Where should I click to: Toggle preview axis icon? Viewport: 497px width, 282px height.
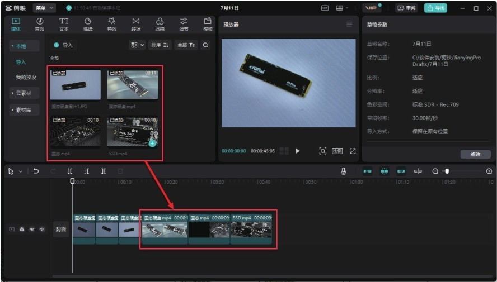click(x=418, y=171)
